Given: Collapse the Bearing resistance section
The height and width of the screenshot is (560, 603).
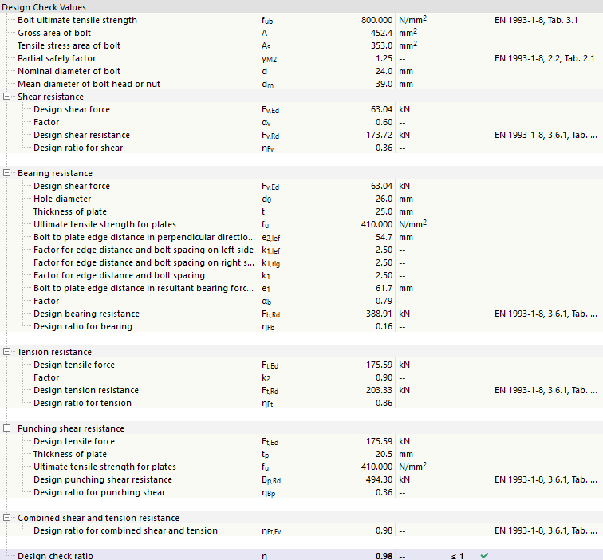Looking at the screenshot, I should coord(8,173).
